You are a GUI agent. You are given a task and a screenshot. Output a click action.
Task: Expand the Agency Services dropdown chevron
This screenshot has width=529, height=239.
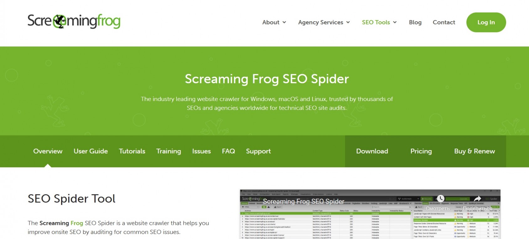[x=348, y=22]
